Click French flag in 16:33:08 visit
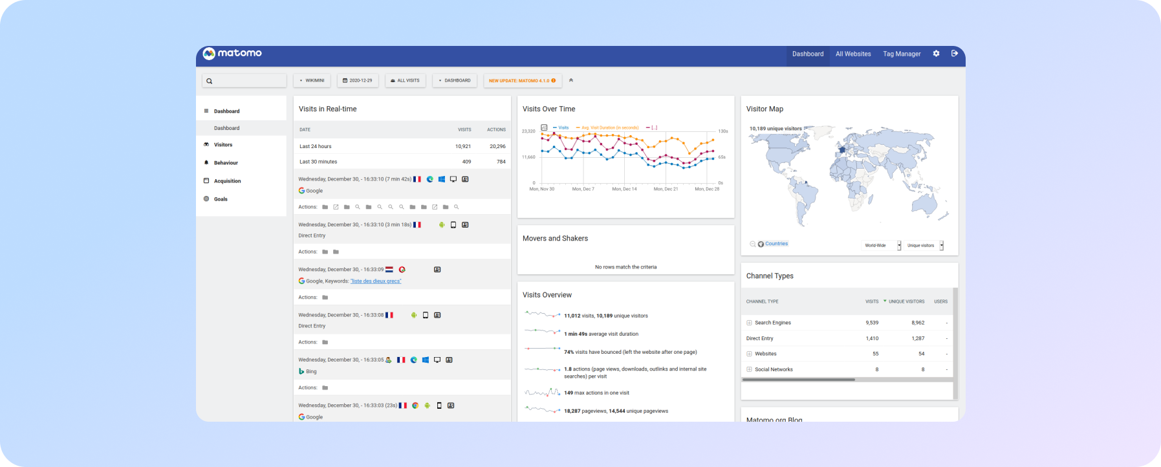This screenshot has height=467, width=1161. pos(389,315)
